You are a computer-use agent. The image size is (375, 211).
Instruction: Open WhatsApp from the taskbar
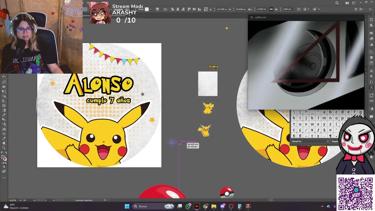click(x=188, y=206)
